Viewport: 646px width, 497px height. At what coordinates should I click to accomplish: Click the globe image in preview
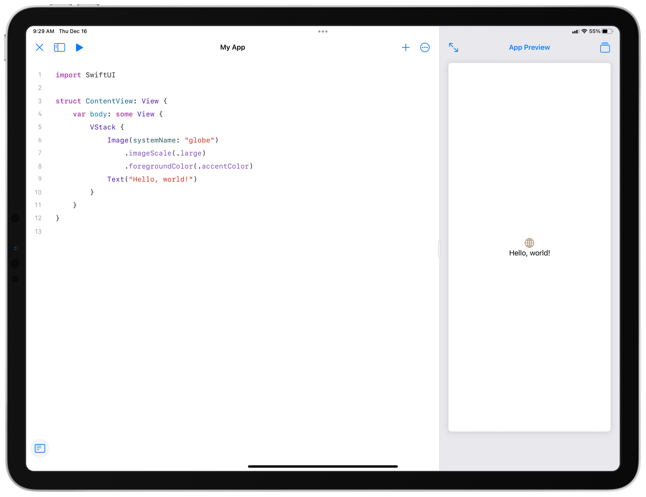[529, 243]
